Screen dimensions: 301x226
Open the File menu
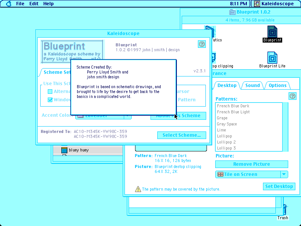click(20, 4)
